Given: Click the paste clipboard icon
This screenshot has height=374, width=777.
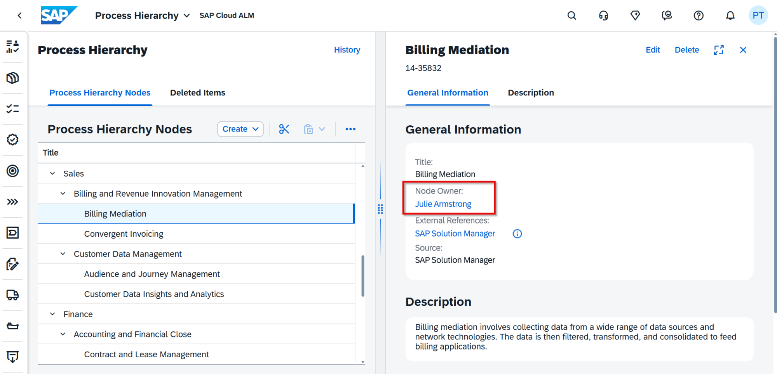Looking at the screenshot, I should [308, 129].
